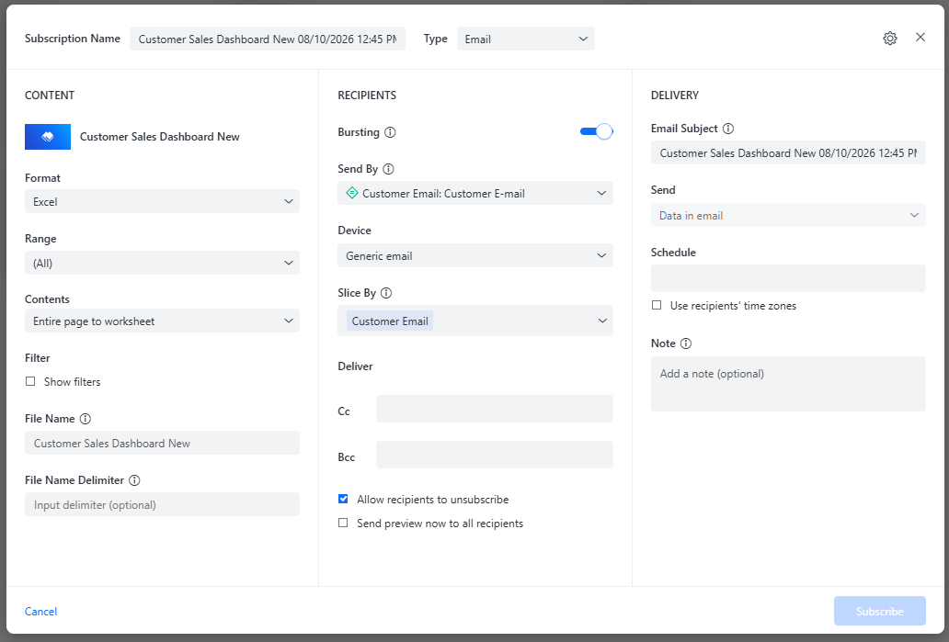The height and width of the screenshot is (642, 949).
Task: Click the Subscription Name input field
Action: (268, 39)
